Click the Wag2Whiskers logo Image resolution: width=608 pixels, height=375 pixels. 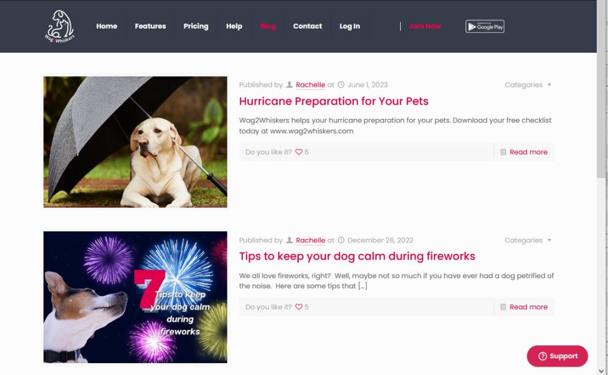click(x=59, y=26)
